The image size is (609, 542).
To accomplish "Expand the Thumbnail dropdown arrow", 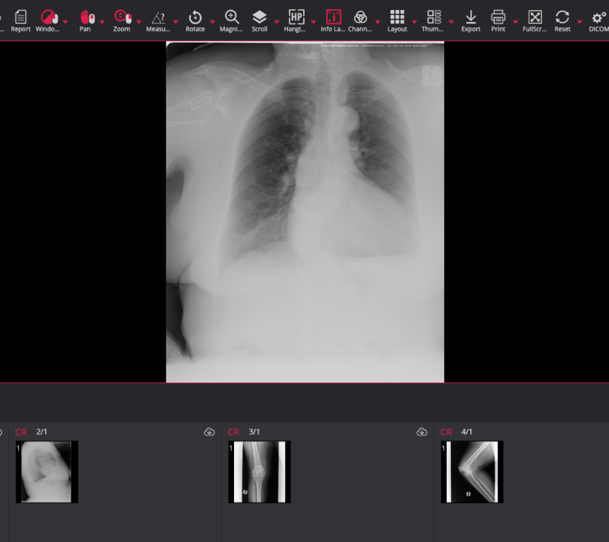I will [451, 22].
